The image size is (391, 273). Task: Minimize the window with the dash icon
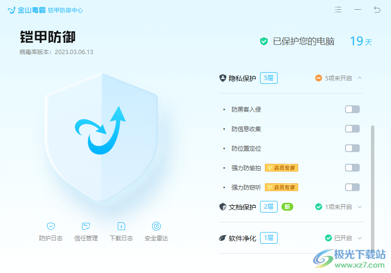click(358, 10)
